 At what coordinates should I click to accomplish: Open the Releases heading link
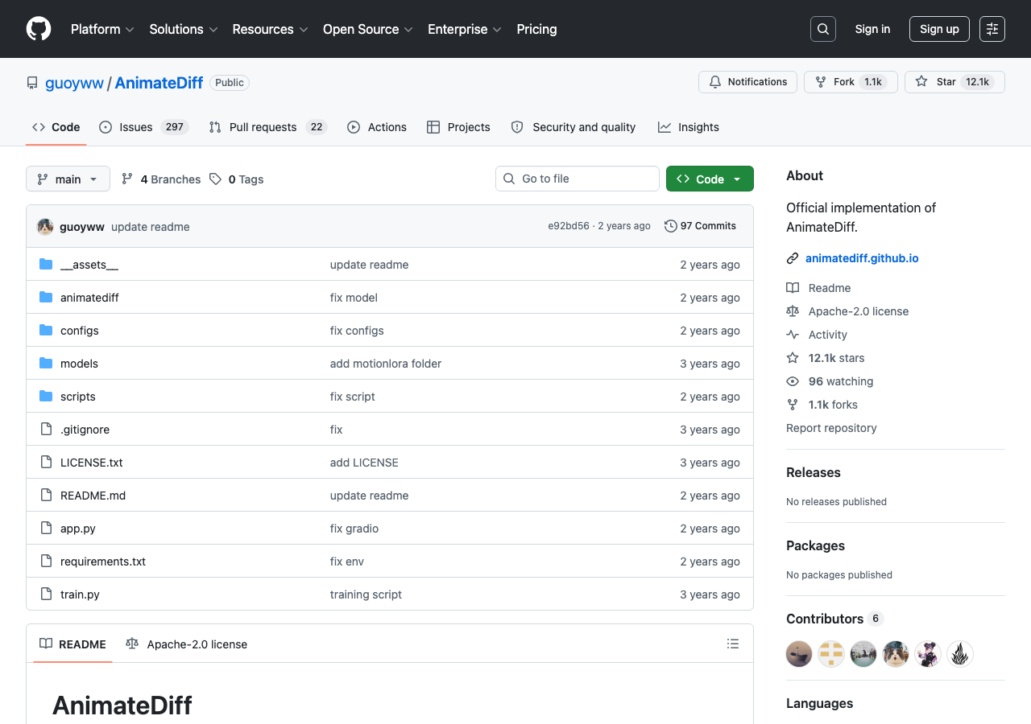[x=814, y=472]
